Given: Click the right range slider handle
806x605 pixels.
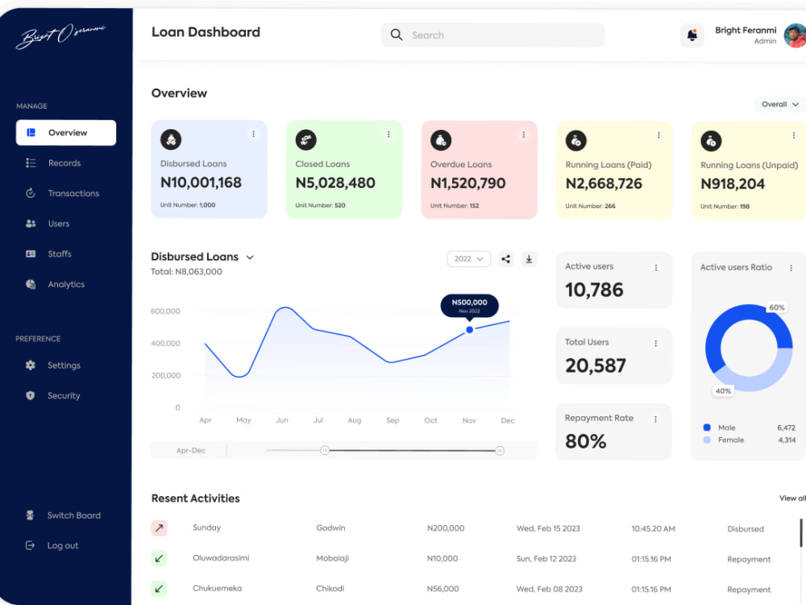Looking at the screenshot, I should 500,451.
